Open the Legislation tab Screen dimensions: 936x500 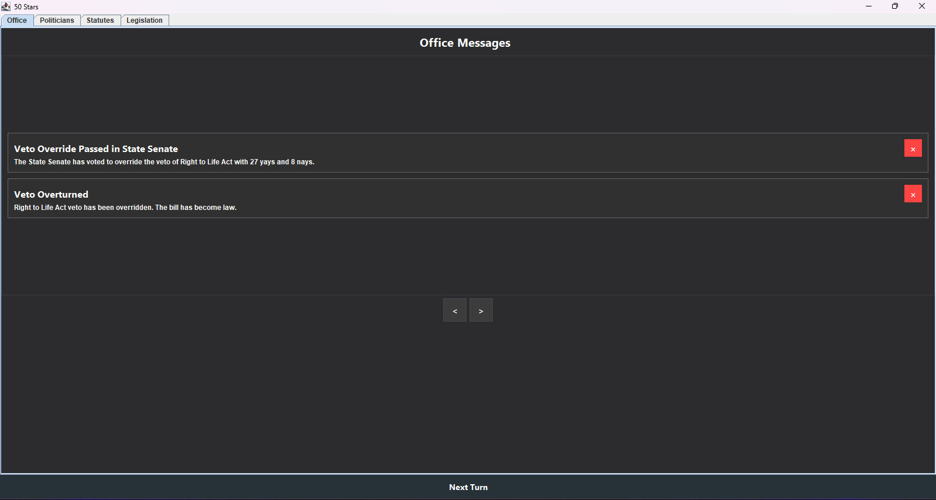(145, 20)
